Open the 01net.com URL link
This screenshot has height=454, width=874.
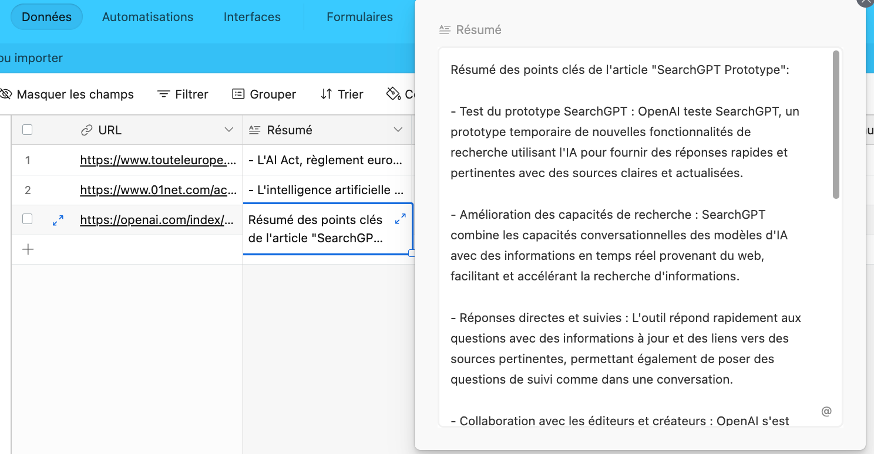[158, 190]
